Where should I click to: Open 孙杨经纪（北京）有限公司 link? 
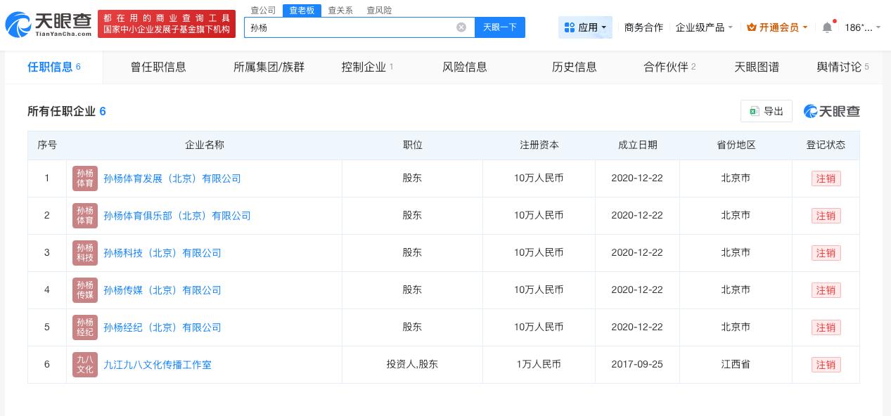click(x=162, y=327)
